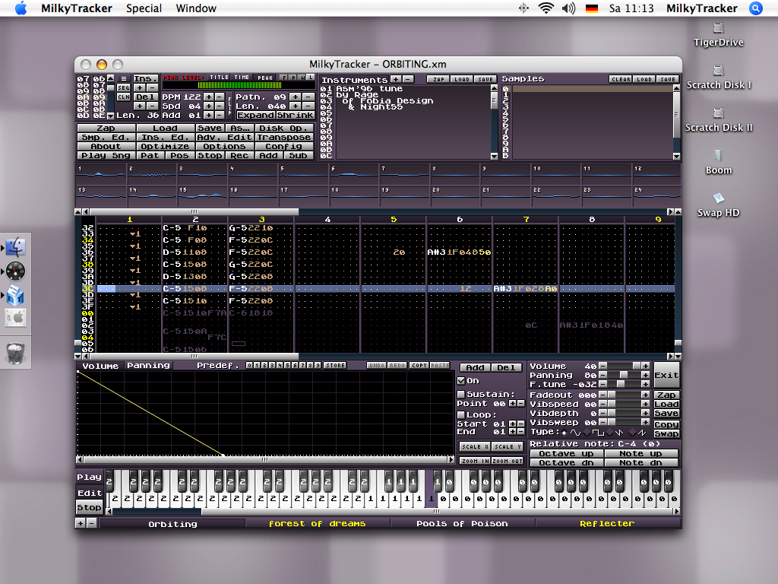778x584 pixels.
Task: Switch to Panning envelope tab
Action: (148, 366)
